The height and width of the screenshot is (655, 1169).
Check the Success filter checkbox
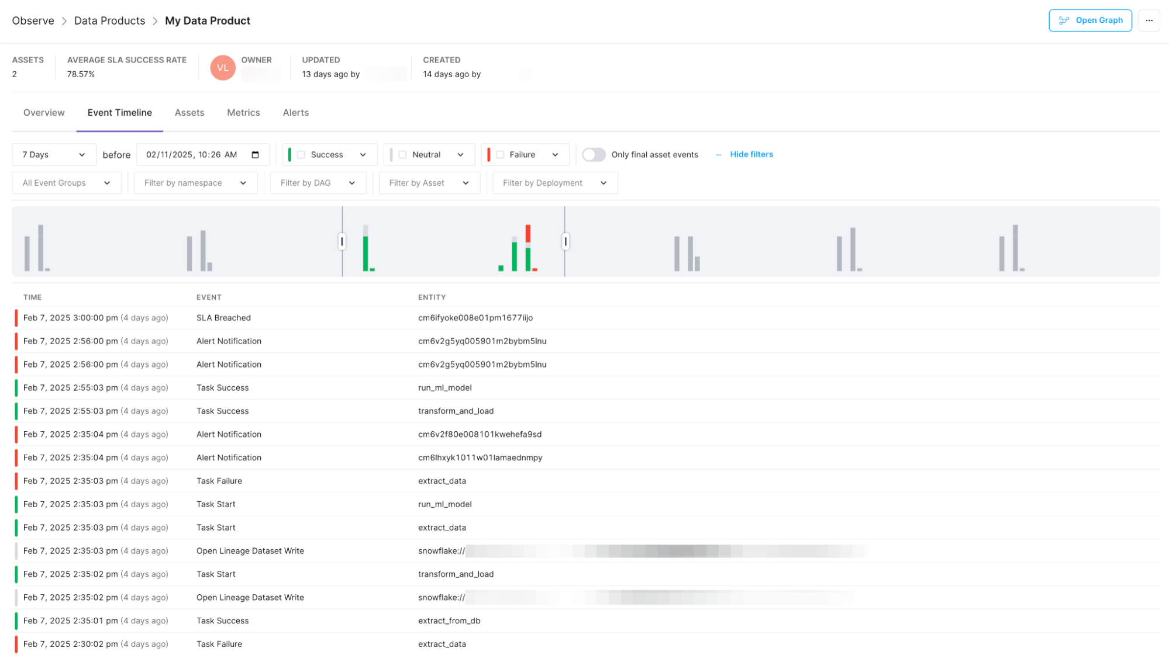point(301,155)
